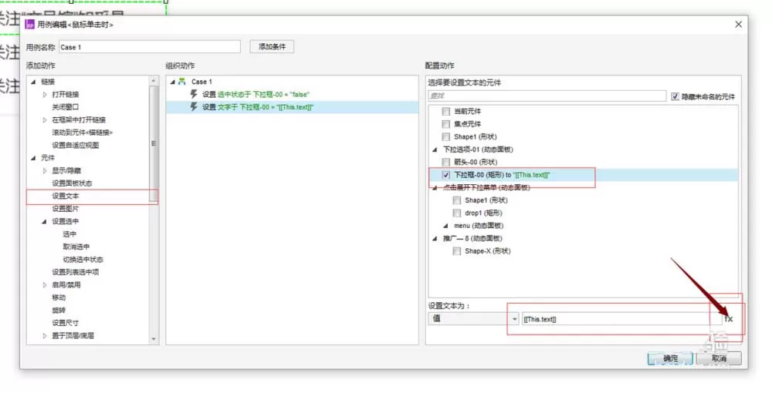Select the 设置面板状态 action
The width and height of the screenshot is (772, 393).
coord(72,183)
